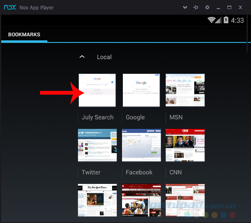Viewport: 251px width, 223px height.
Task: Open the CNN bookmark thumbnail
Action: pos(185,145)
